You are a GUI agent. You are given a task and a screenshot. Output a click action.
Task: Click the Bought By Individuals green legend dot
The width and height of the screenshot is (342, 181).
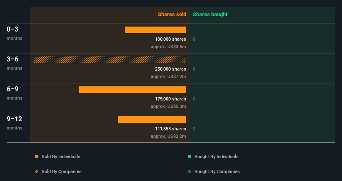click(190, 157)
